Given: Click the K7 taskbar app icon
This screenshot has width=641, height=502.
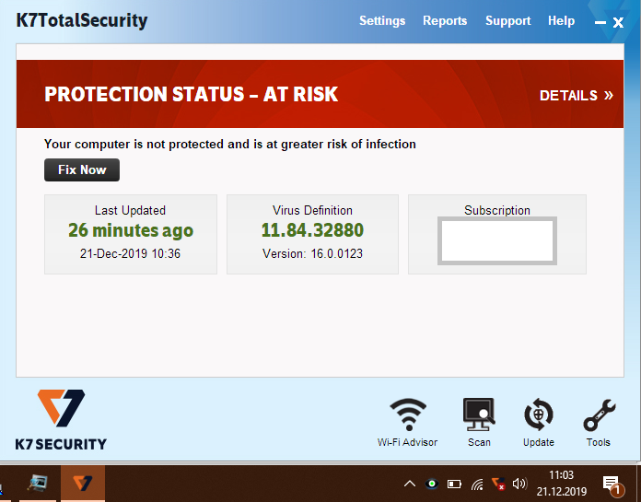Looking at the screenshot, I should click(82, 484).
